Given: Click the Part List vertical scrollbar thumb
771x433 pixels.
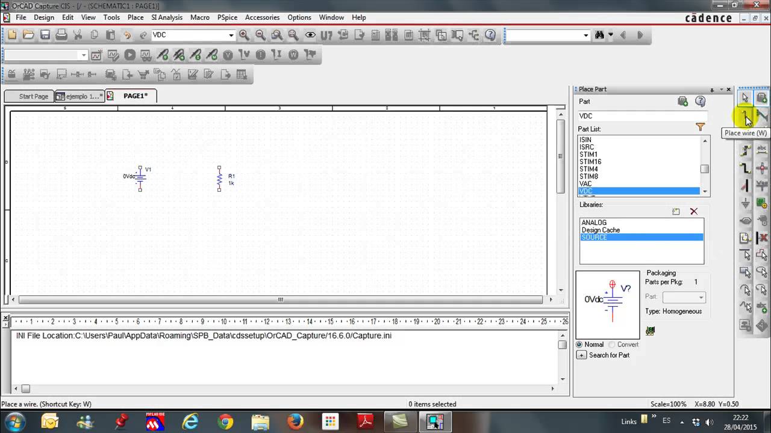Looking at the screenshot, I should (x=704, y=169).
